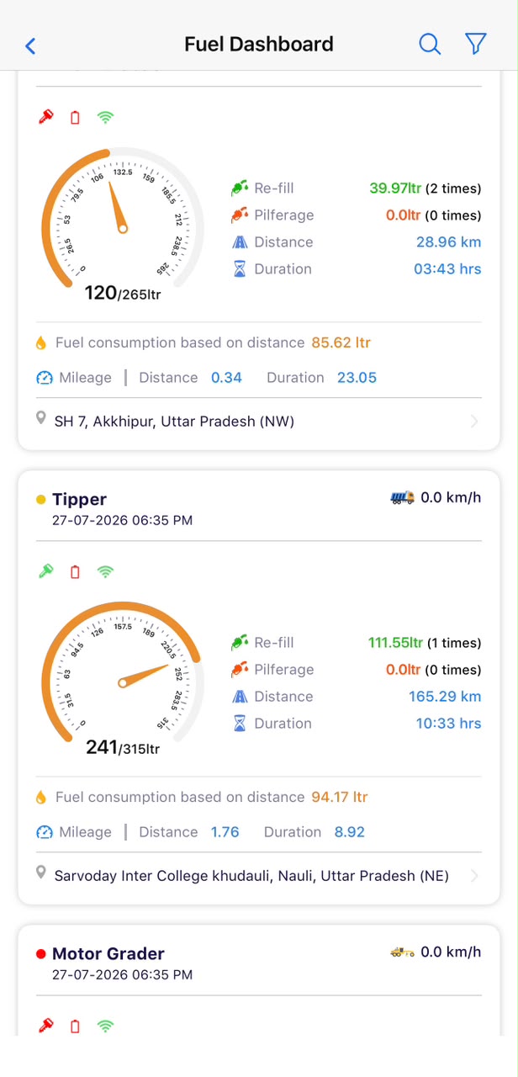
Task: Tap location pin beside SH 7, Akkhipur
Action: click(x=41, y=418)
